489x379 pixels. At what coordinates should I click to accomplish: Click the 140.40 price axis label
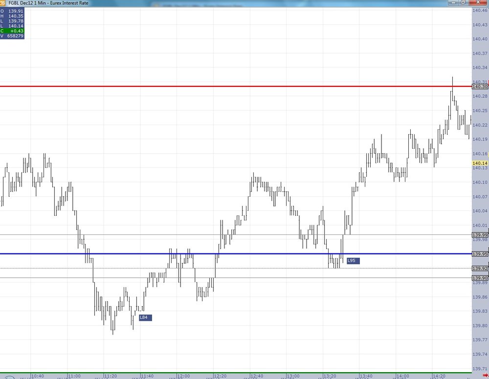(x=480, y=39)
